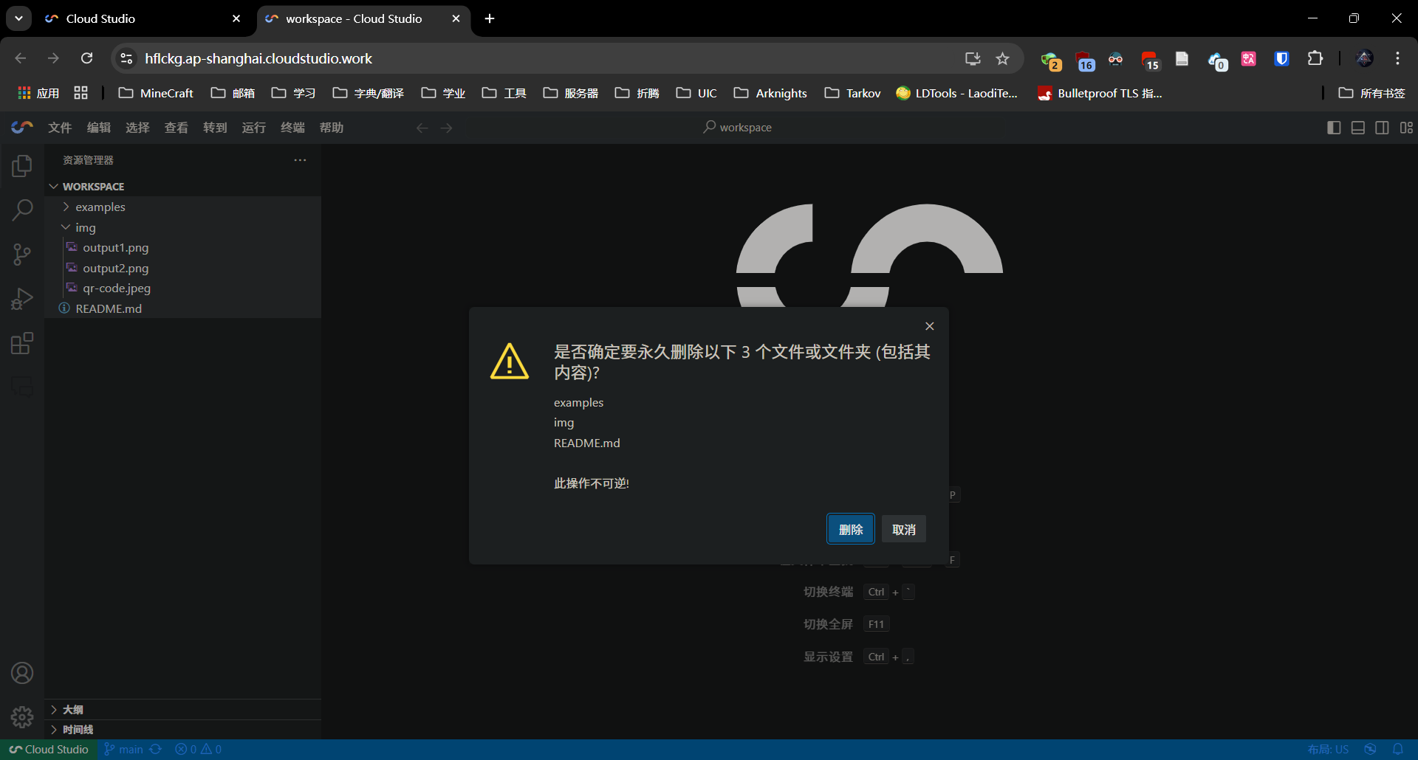The width and height of the screenshot is (1418, 760).
Task: Select README.md in the file tree
Action: point(182,308)
